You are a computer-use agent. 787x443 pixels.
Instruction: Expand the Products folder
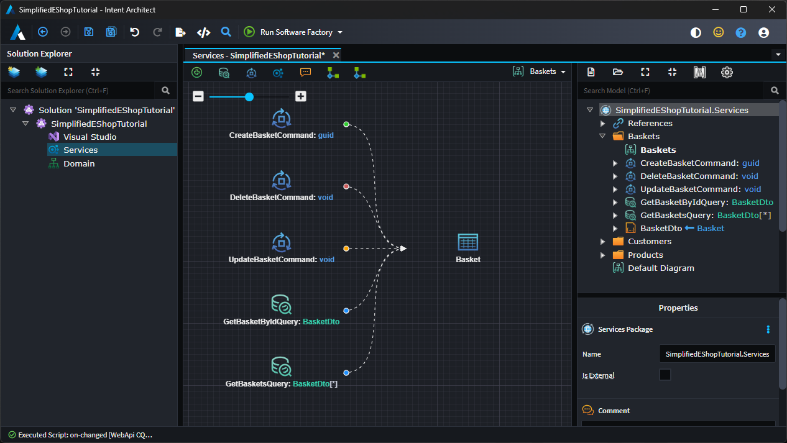602,255
